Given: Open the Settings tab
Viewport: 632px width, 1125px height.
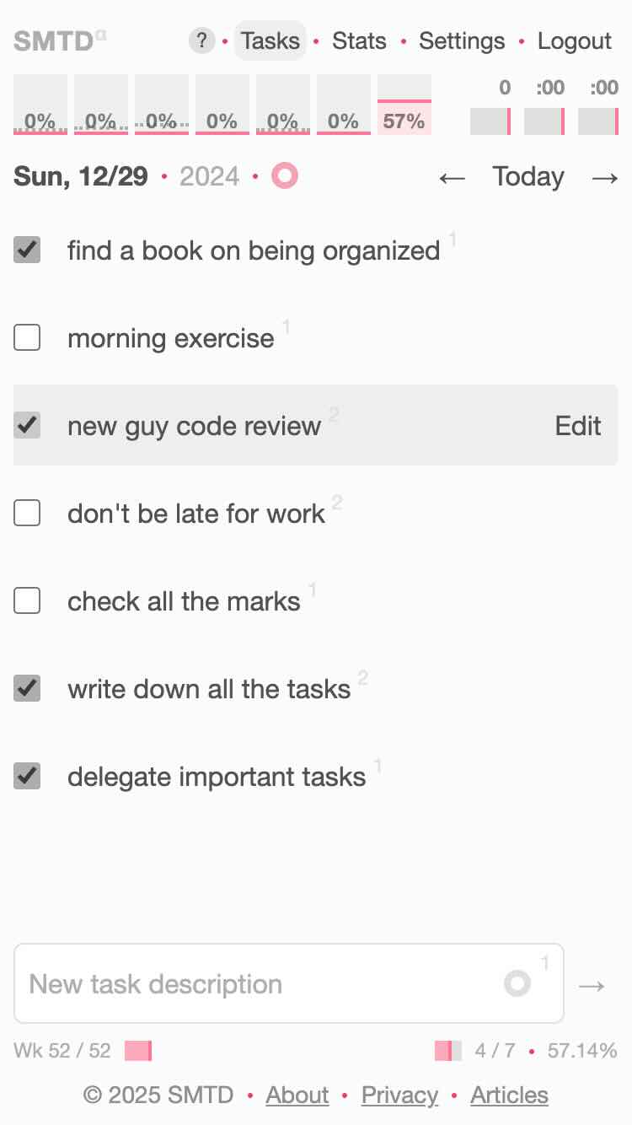Looking at the screenshot, I should point(462,40).
